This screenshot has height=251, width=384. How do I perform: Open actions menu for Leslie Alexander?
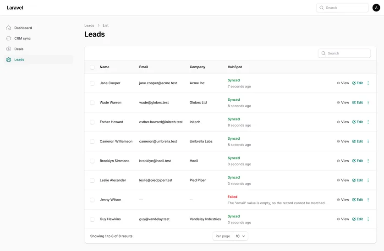pos(368,180)
